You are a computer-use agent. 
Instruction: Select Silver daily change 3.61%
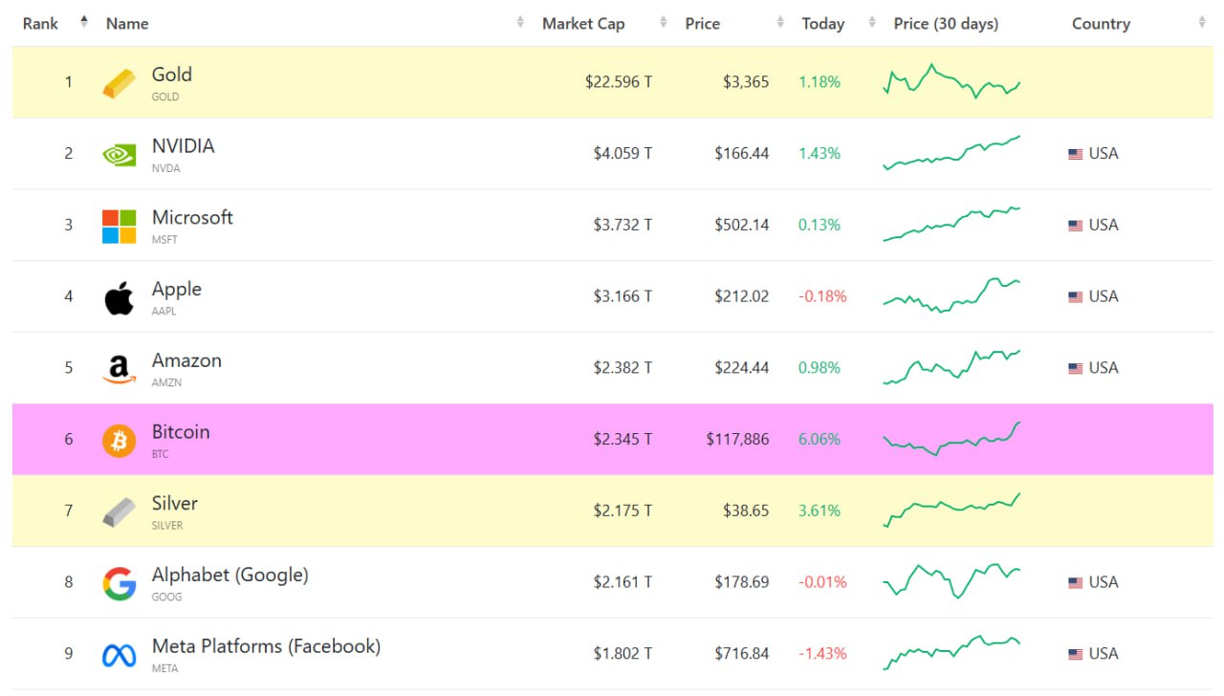820,511
